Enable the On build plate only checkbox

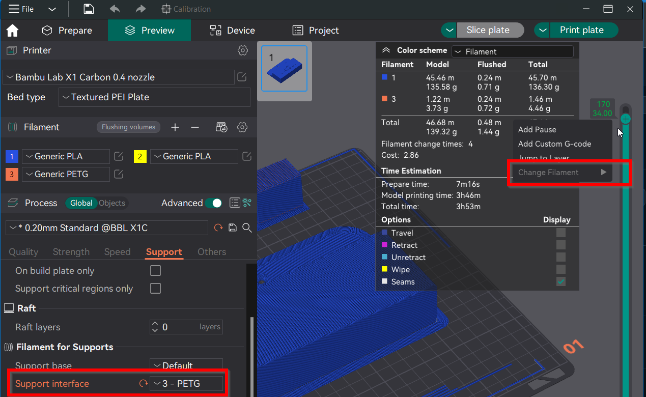155,270
